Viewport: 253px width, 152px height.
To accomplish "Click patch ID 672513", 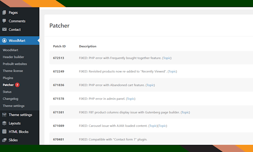I will (58, 58).
